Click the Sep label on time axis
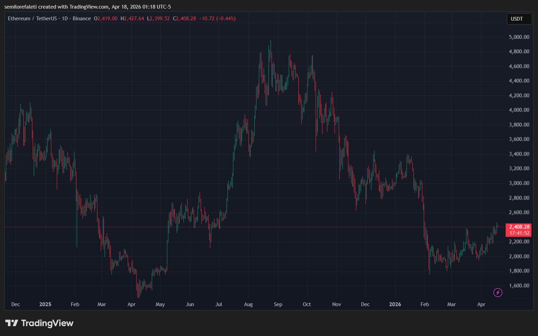Screen dimensions: 538x336 [278, 304]
